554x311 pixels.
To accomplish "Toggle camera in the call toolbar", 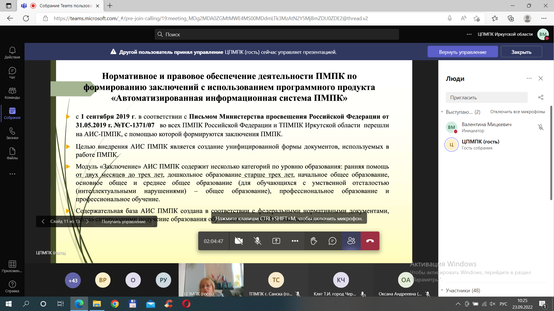I will point(239,241).
